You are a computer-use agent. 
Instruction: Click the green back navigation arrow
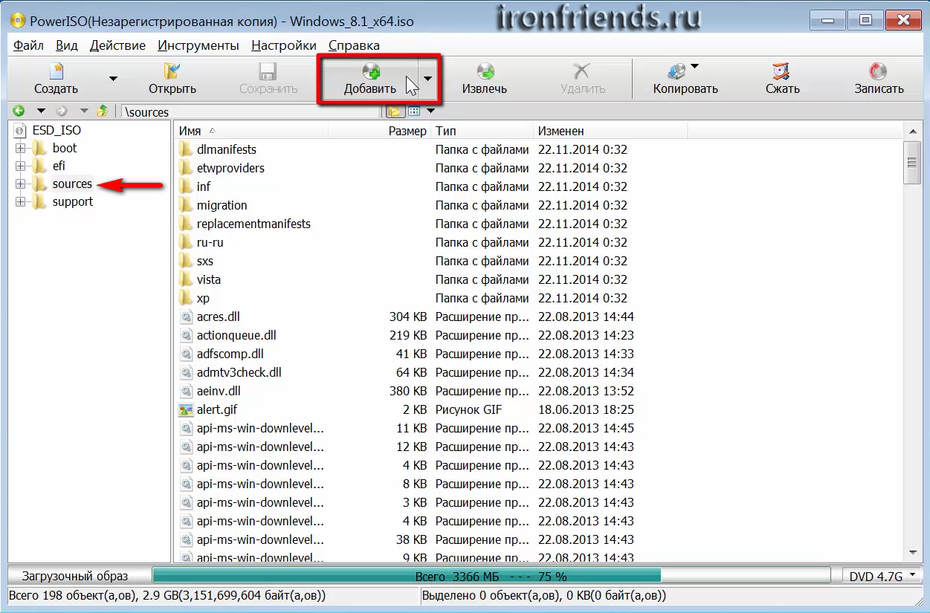(19, 111)
